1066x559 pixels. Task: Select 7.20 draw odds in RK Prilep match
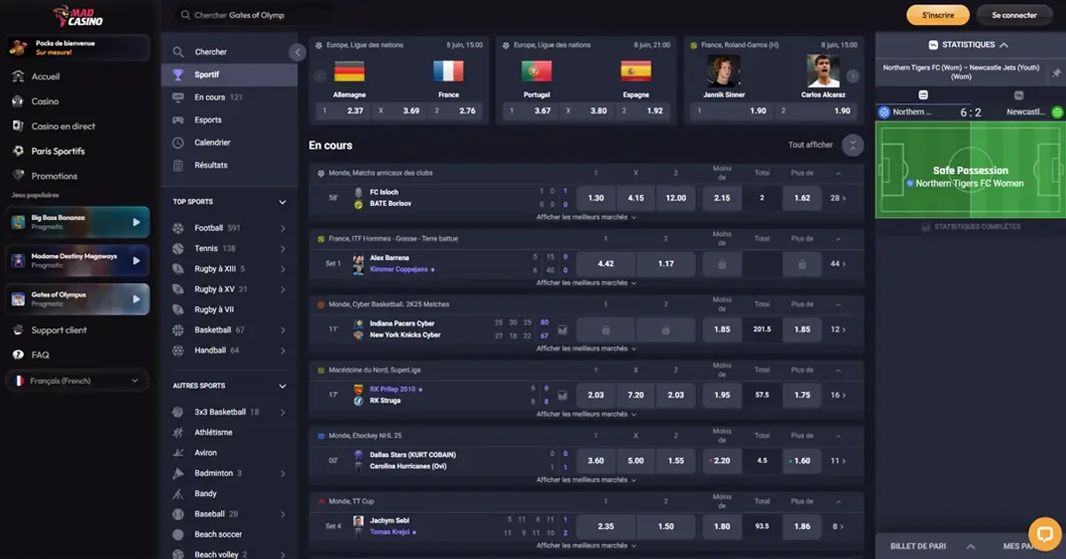click(636, 395)
